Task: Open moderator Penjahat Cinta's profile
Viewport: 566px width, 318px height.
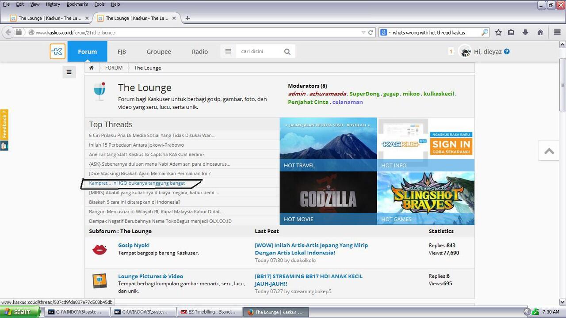Action: [x=308, y=102]
